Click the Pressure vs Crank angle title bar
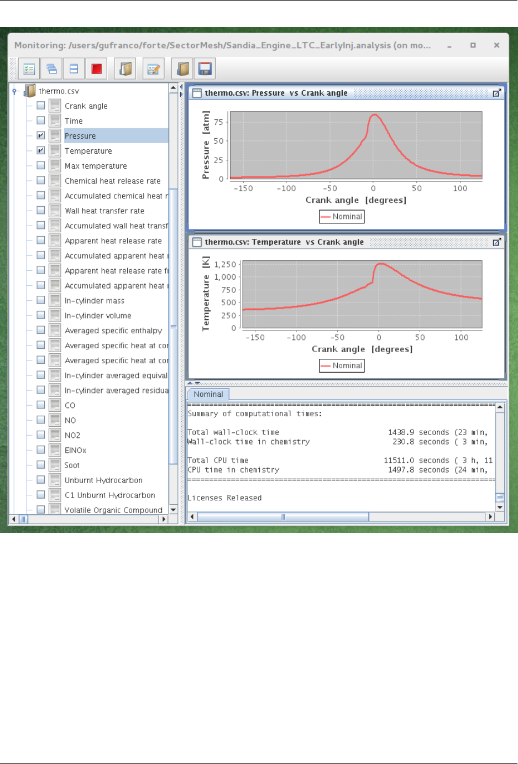The image size is (518, 764). tap(347, 93)
